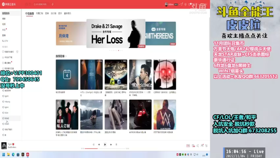280x158 pixels.
Task: Open the settings gear in the header
Action: click(185, 4)
